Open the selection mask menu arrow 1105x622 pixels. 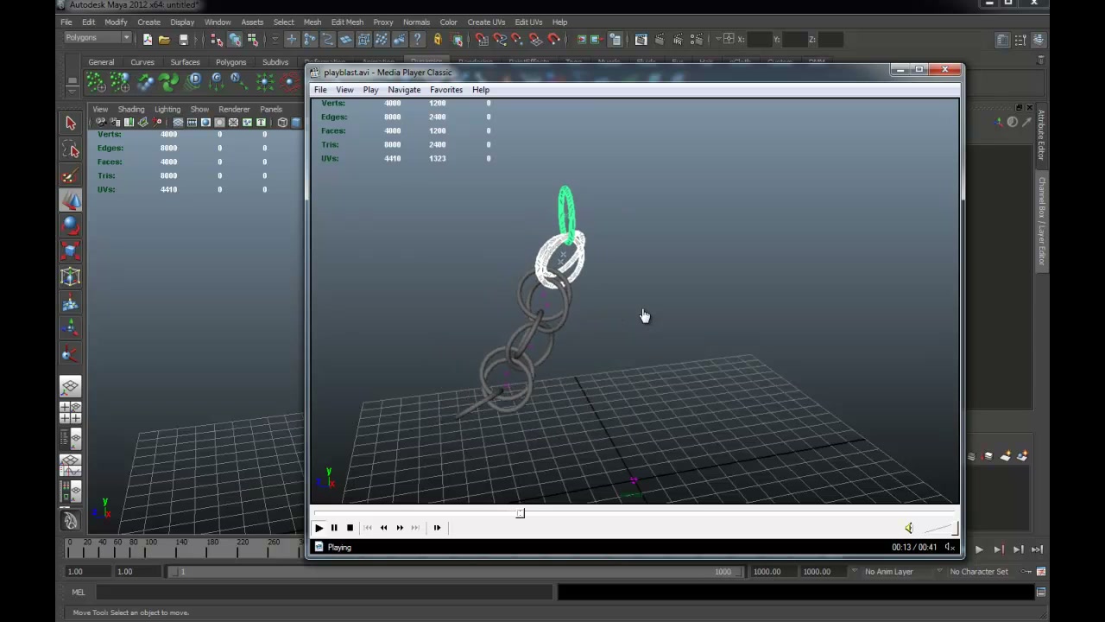275,40
